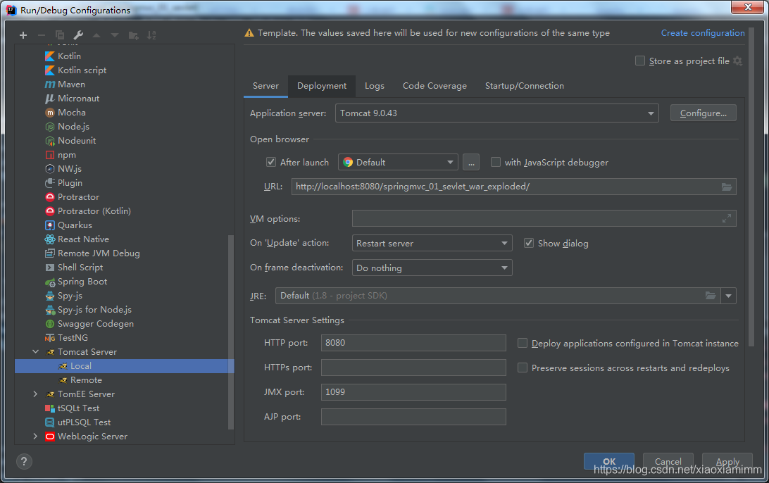The height and width of the screenshot is (483, 769).
Task: Select the npm template icon
Action: [49, 155]
